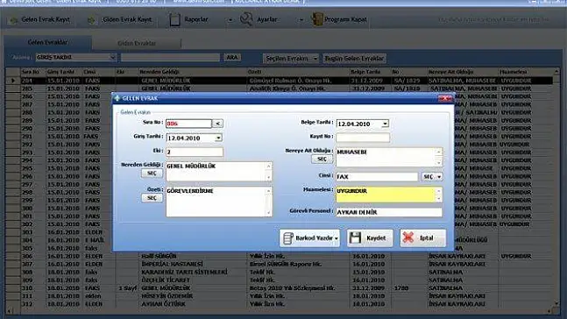Click the Barkod Yazdır printer icon

288,238
